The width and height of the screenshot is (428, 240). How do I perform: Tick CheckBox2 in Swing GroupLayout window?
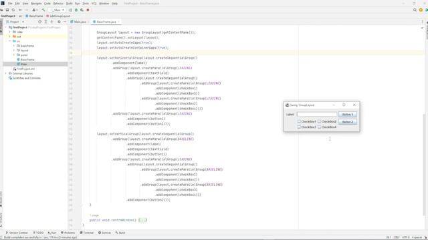pos(320,121)
